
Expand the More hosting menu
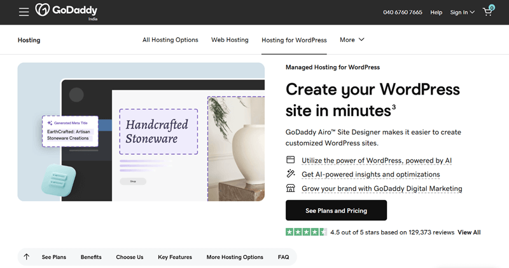(x=352, y=40)
